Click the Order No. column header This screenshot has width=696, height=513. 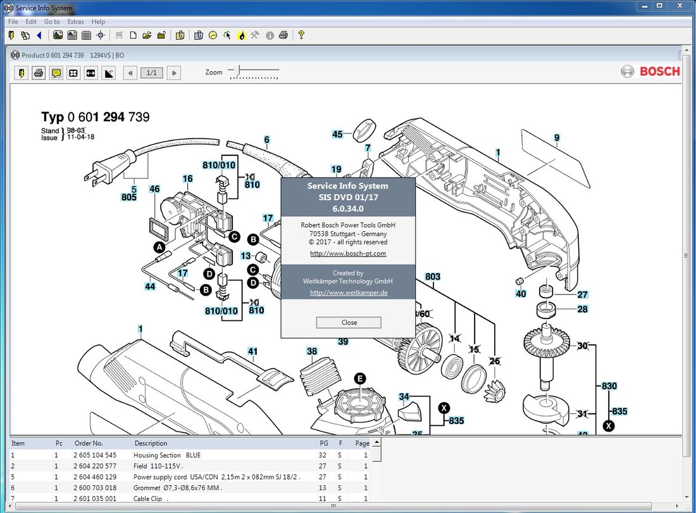point(89,444)
